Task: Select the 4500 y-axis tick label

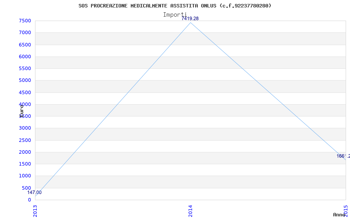Action: (25, 92)
